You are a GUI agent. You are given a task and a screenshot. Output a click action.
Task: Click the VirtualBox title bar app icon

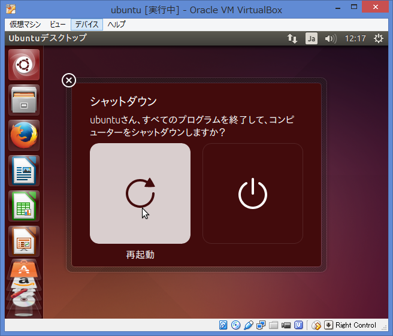pyautogui.click(x=11, y=9)
